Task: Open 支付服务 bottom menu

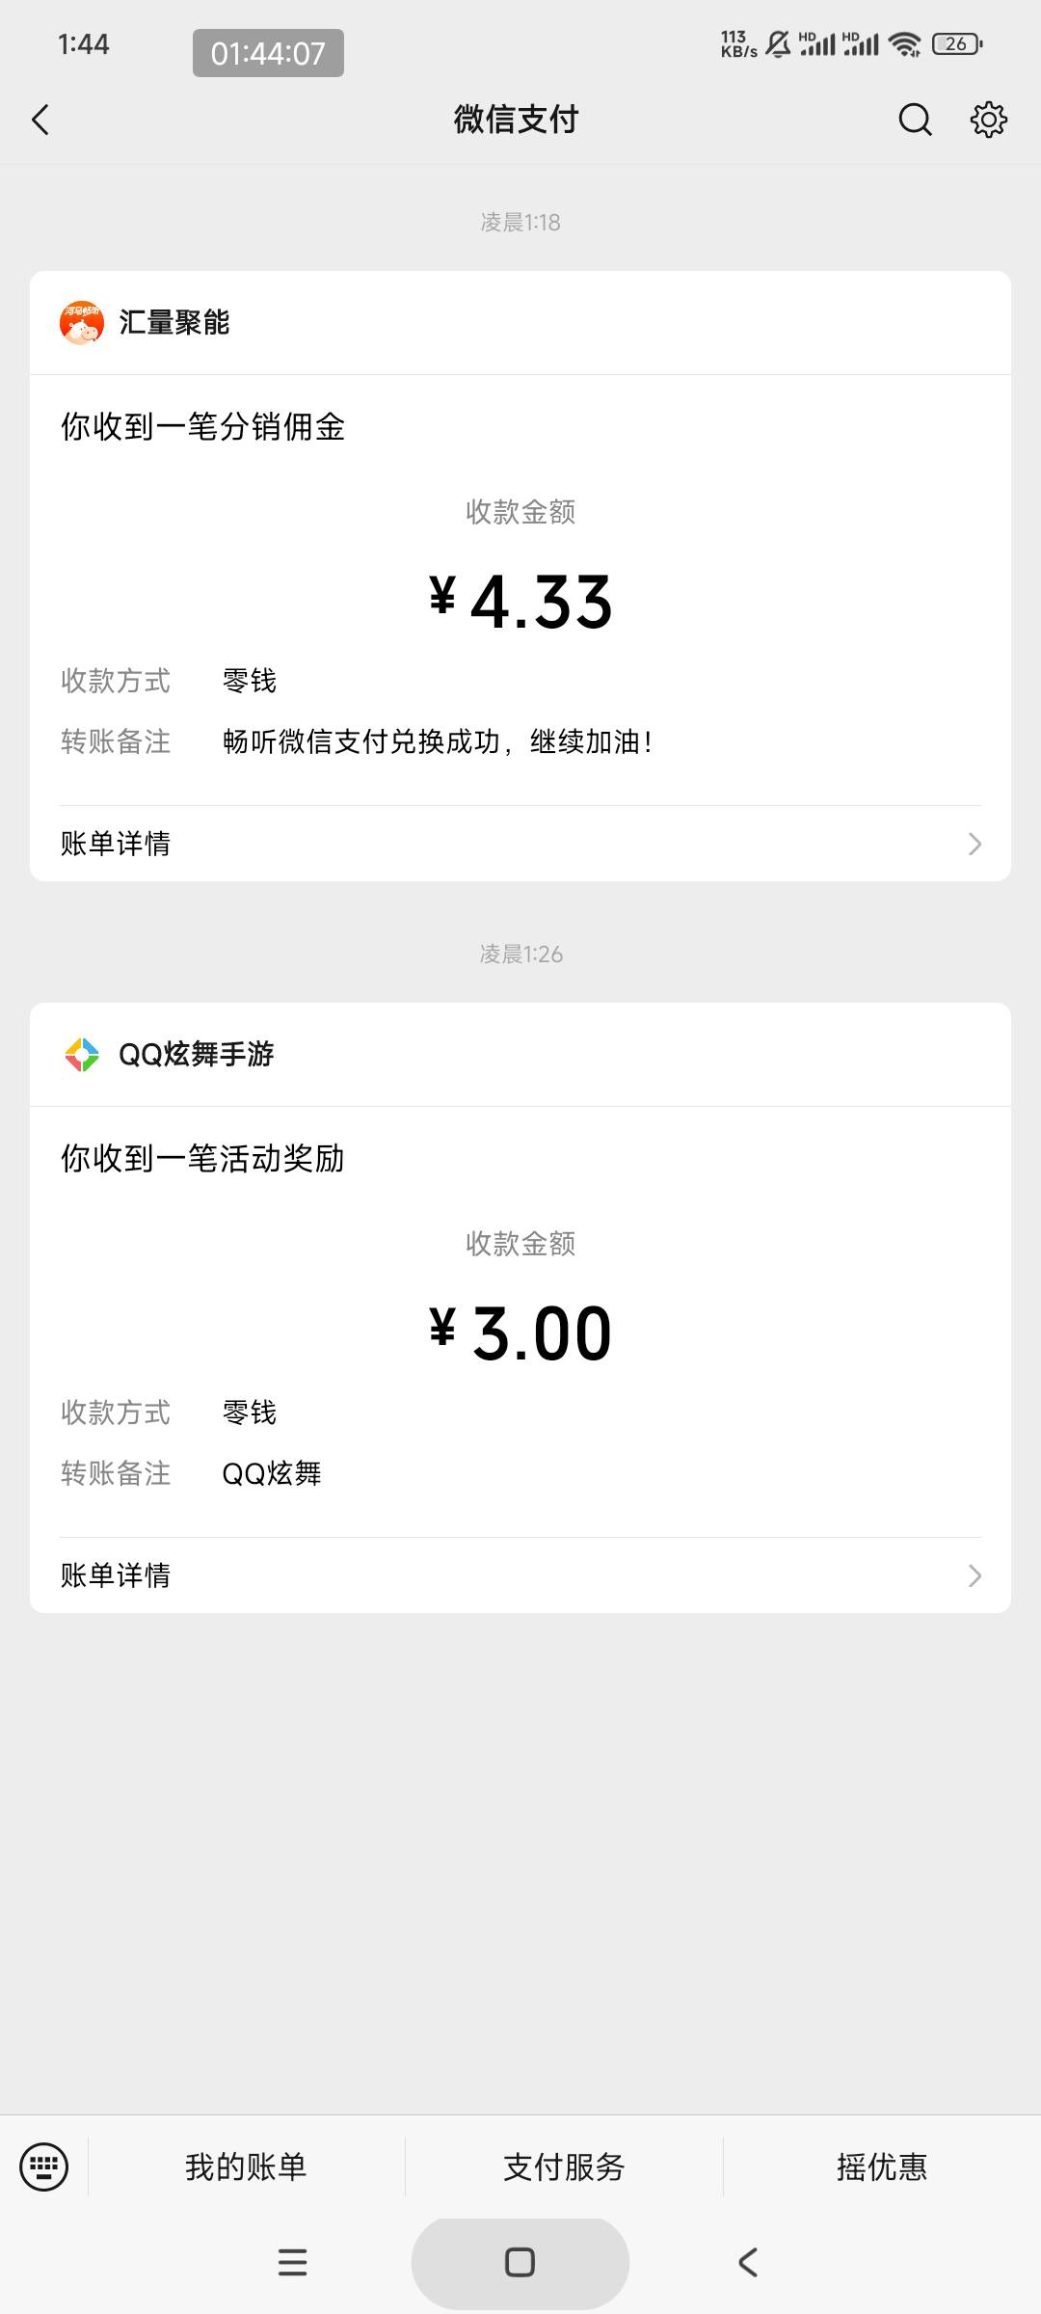Action: pos(564,2166)
